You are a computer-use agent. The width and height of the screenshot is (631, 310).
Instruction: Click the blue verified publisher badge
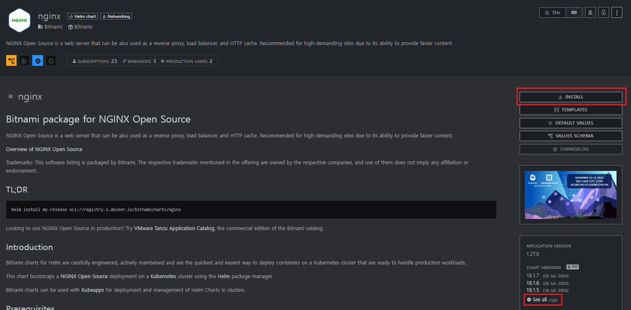(38, 61)
